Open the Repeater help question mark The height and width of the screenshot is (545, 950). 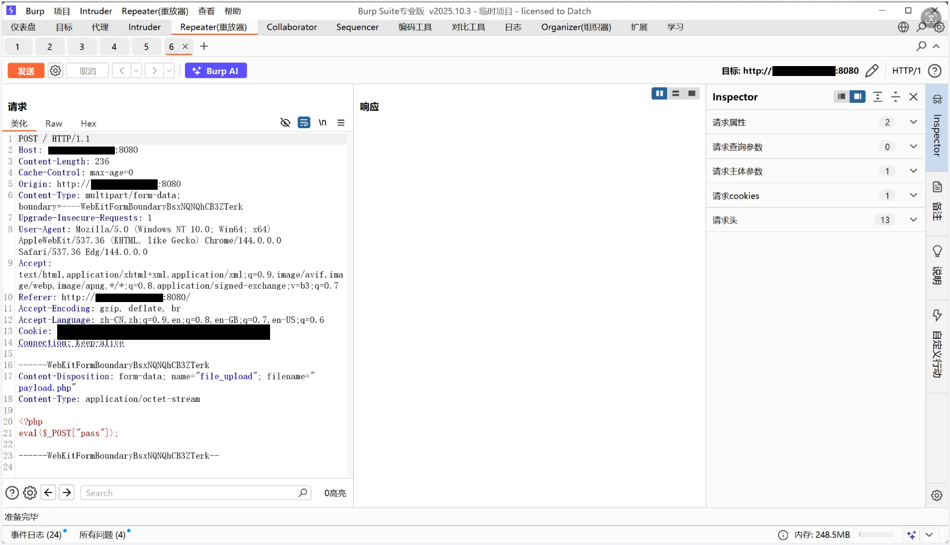[935, 71]
